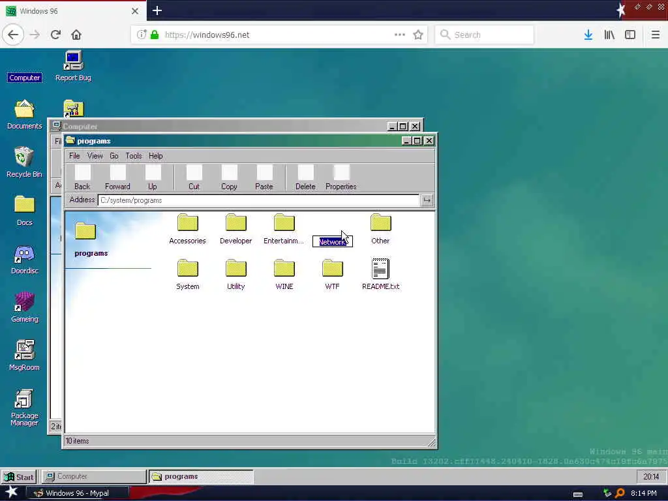The height and width of the screenshot is (501, 668).
Task: Click the address bar go button
Action: point(427,200)
